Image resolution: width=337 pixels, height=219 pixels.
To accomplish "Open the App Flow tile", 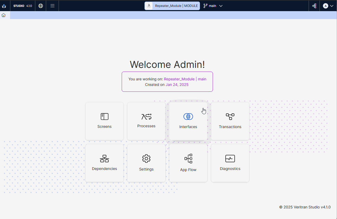I will tap(188, 163).
